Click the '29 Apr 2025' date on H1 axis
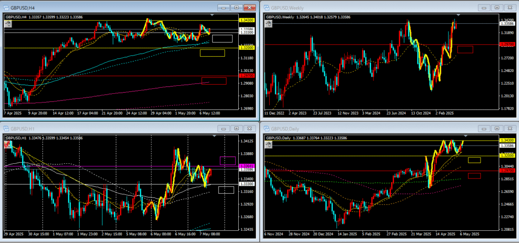This screenshot has width=519, height=243. [x=15, y=234]
